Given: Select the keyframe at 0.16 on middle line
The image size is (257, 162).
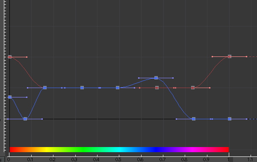Looking at the screenshot, I should click(45, 88).
